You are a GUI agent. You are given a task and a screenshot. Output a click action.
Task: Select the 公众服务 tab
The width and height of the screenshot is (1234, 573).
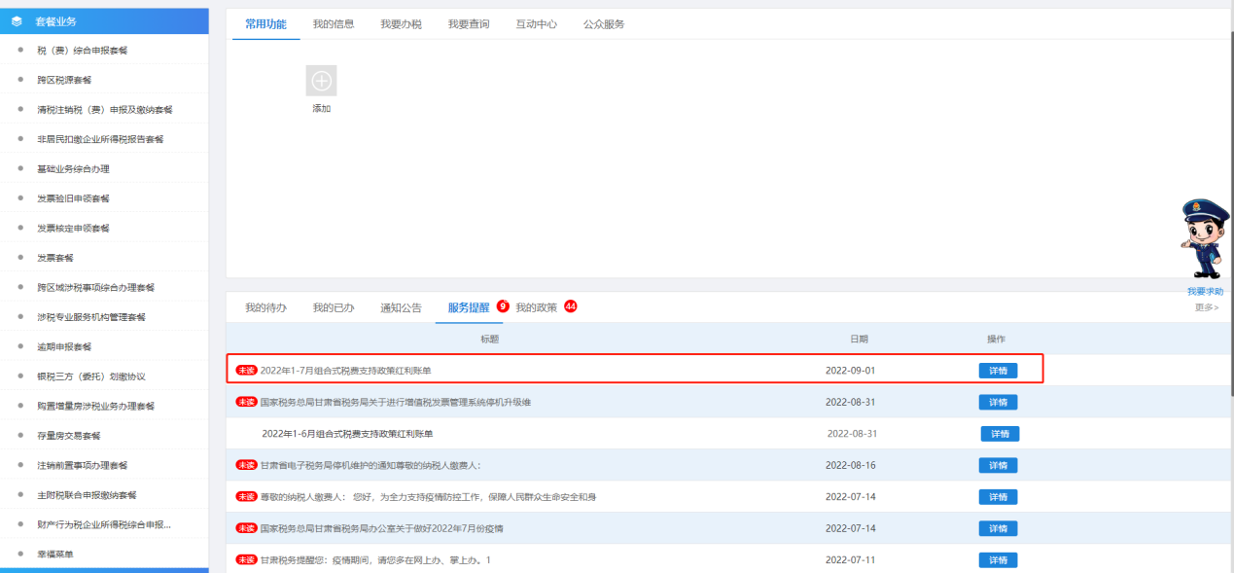pyautogui.click(x=604, y=24)
